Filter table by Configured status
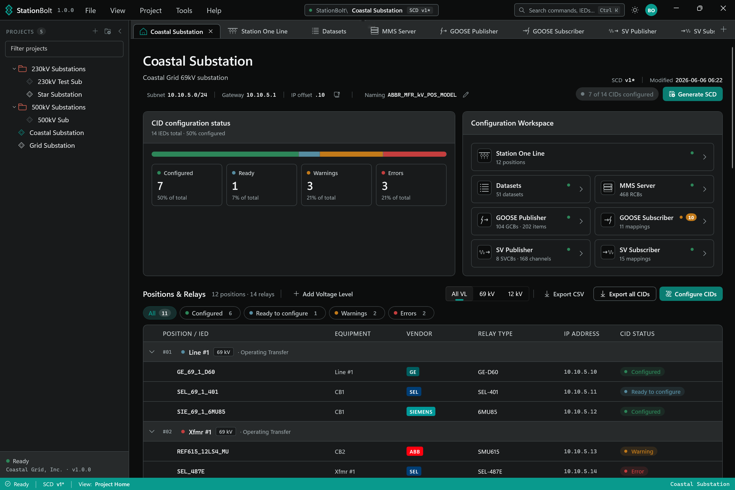This screenshot has width=735, height=490. 210,313
